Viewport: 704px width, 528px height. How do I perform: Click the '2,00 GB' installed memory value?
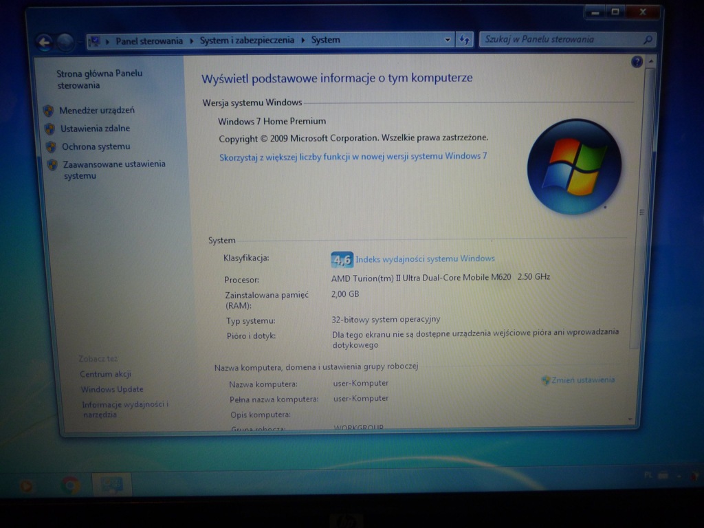point(345,294)
